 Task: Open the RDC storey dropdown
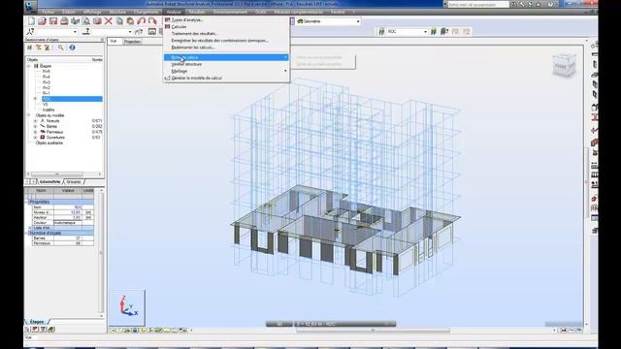coord(425,32)
